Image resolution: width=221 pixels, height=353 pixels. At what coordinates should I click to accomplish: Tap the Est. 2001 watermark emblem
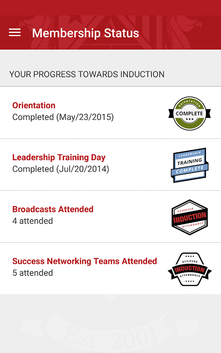pos(110,331)
